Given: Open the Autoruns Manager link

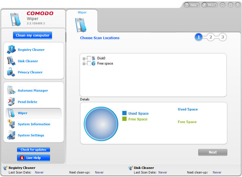Looking at the screenshot, I should [x=33, y=91].
